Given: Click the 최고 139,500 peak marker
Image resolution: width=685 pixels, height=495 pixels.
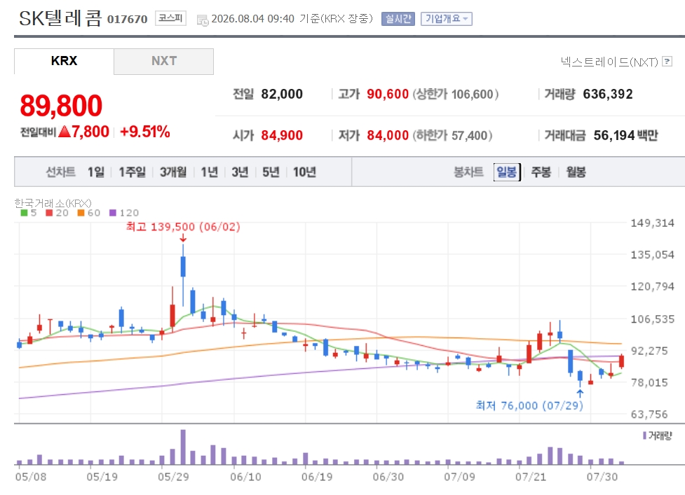Looking at the screenshot, I should (x=183, y=227).
